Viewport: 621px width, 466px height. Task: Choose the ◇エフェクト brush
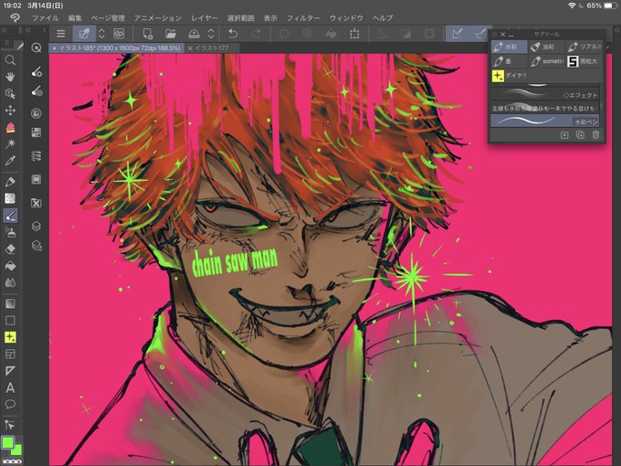click(544, 94)
